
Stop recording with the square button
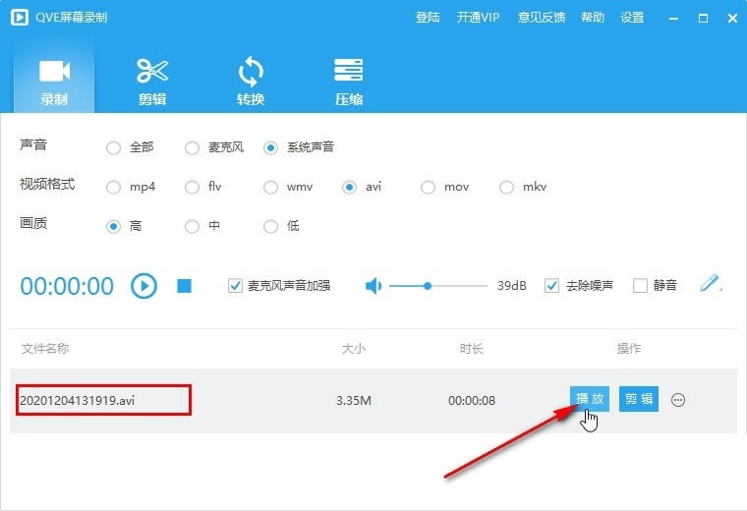(x=184, y=286)
